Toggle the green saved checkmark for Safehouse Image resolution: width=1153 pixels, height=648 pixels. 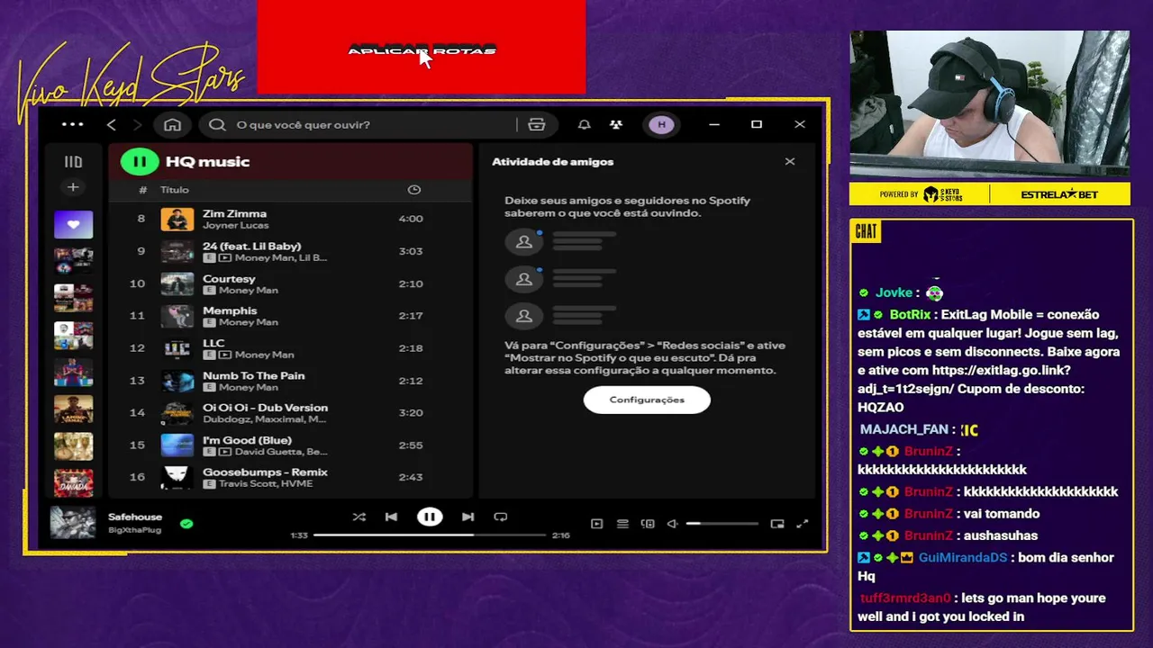click(x=186, y=523)
